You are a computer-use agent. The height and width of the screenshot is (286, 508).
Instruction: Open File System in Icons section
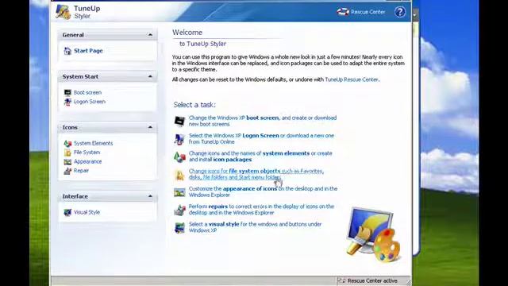click(x=87, y=153)
